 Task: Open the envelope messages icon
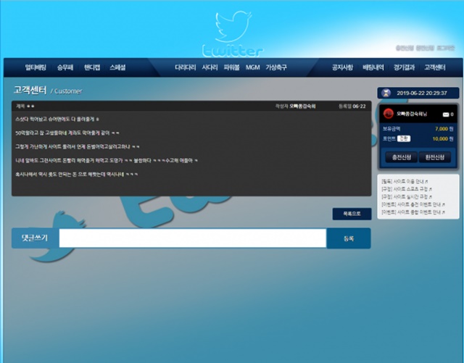[446, 114]
